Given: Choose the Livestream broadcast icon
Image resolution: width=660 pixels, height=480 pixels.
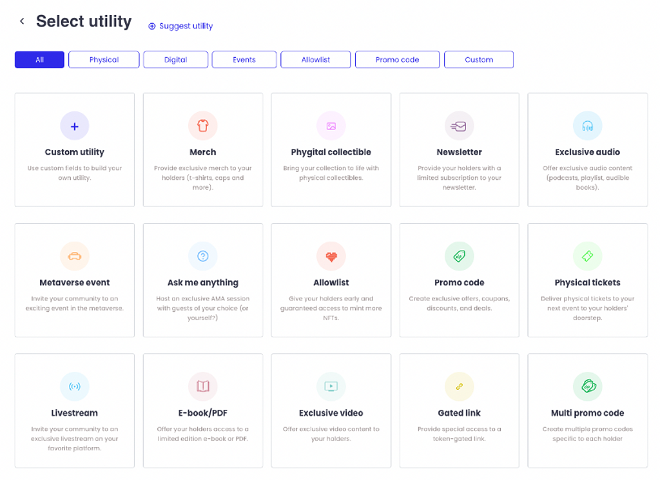Looking at the screenshot, I should [x=74, y=387].
